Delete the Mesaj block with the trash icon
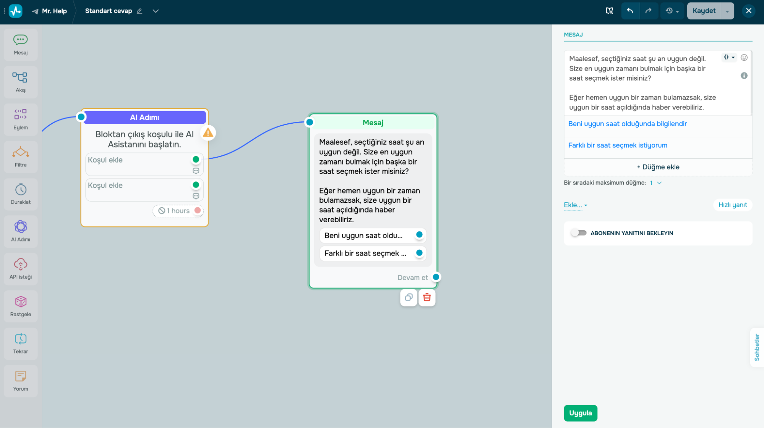This screenshot has height=428, width=764. 427,297
